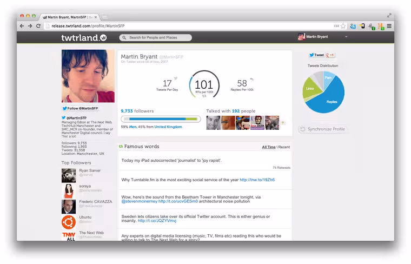Click the translate extension icon

[353, 26]
